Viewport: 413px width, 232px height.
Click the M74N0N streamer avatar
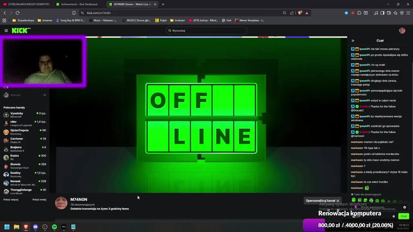coord(61,203)
